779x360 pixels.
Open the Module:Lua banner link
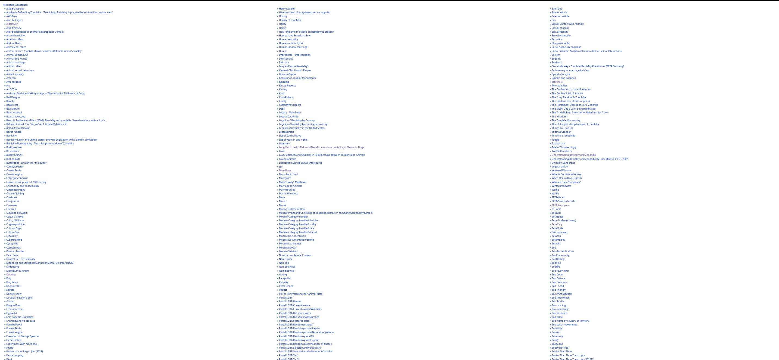pyautogui.click(x=290, y=244)
